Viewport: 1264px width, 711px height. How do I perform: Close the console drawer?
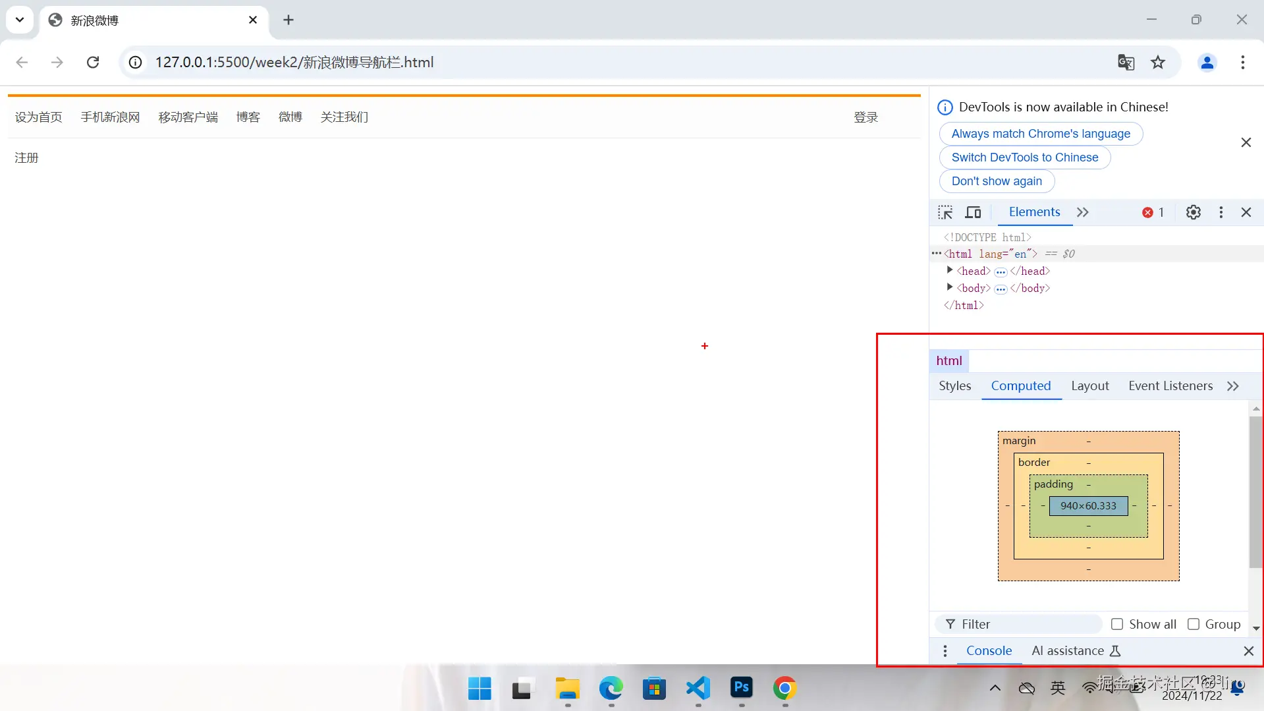(1248, 651)
